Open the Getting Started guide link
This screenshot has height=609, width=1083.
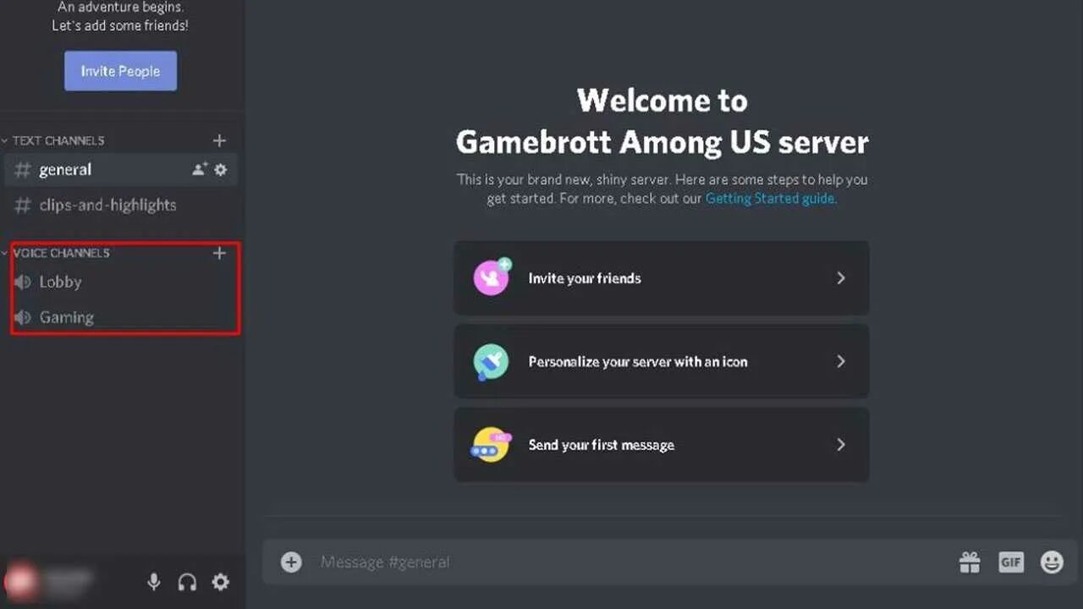tap(771, 199)
